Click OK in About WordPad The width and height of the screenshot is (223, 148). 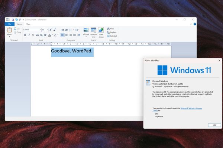pos(214,125)
